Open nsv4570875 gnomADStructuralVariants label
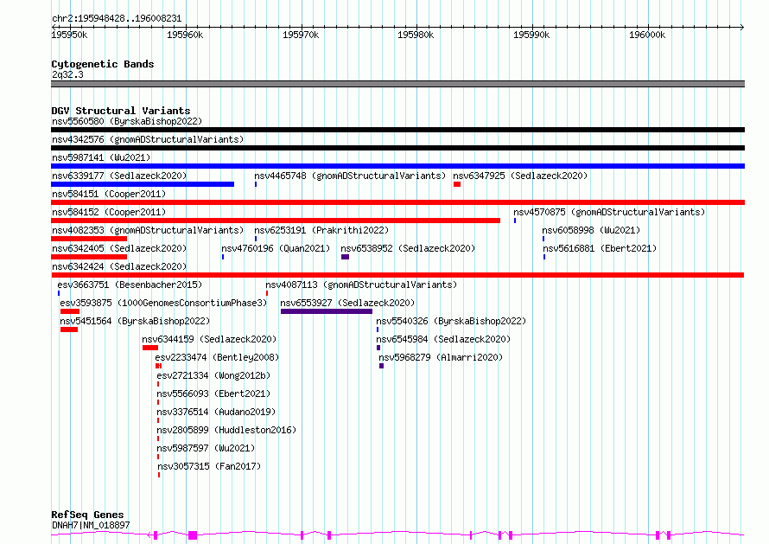 point(609,212)
